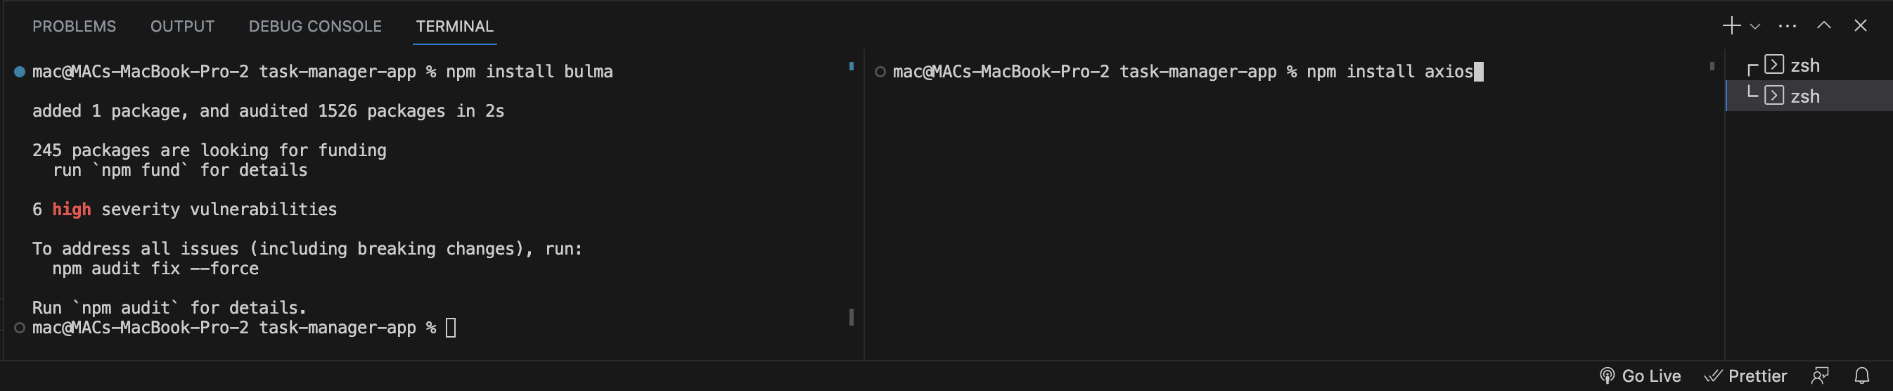1893x391 pixels.
Task: Click the plus icon for new terminal
Action: click(x=1731, y=26)
